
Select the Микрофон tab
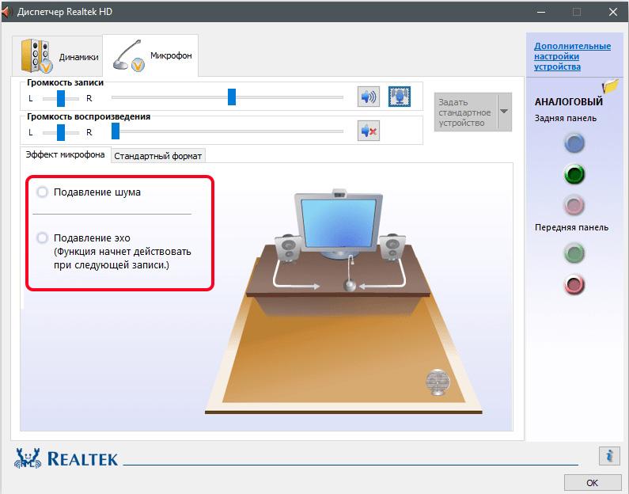pyautogui.click(x=150, y=55)
